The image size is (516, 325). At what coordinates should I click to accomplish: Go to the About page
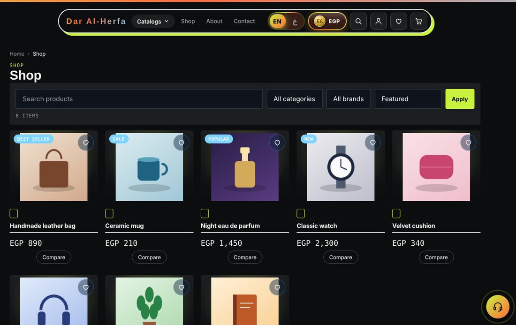click(x=214, y=21)
